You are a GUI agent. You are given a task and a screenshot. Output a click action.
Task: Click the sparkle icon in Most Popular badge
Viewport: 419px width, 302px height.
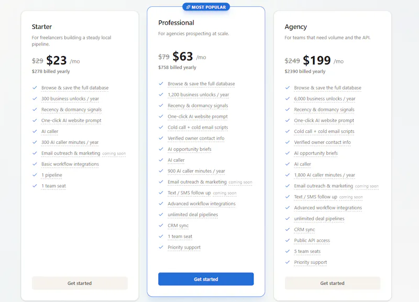tap(189, 7)
